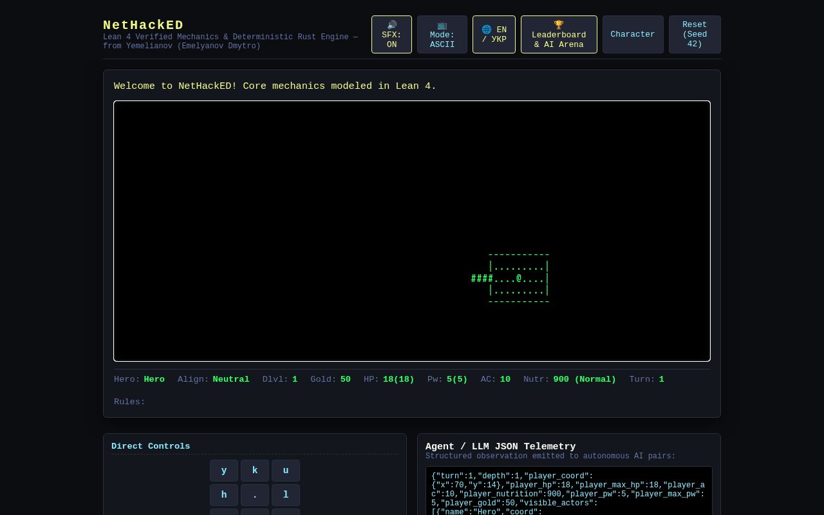Click the Turn value '1'
This screenshot has height=515, width=824.
click(661, 380)
